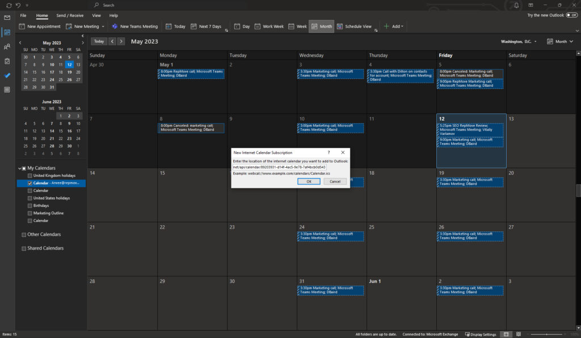Switch to Normal view in status bar

tap(506, 334)
